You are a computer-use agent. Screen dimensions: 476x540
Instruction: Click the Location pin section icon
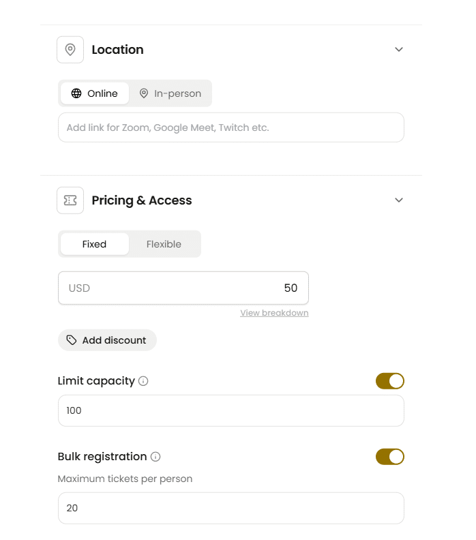70,50
